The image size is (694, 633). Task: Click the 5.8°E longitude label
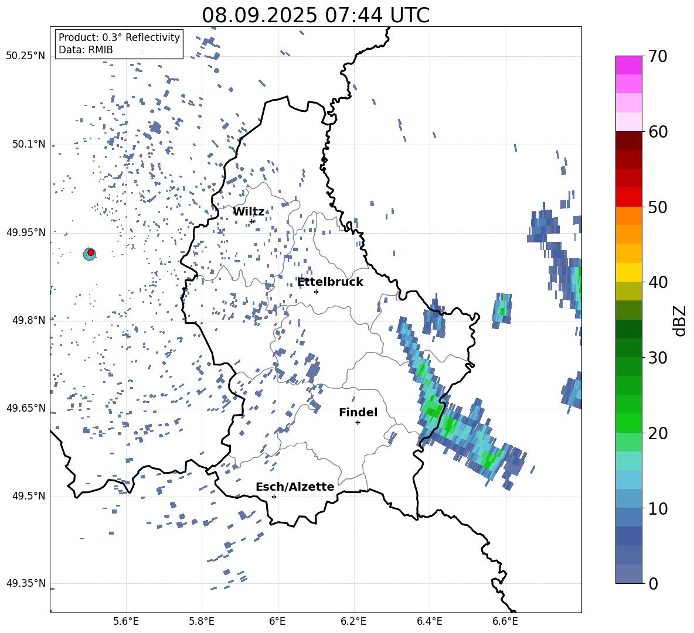[x=202, y=621]
